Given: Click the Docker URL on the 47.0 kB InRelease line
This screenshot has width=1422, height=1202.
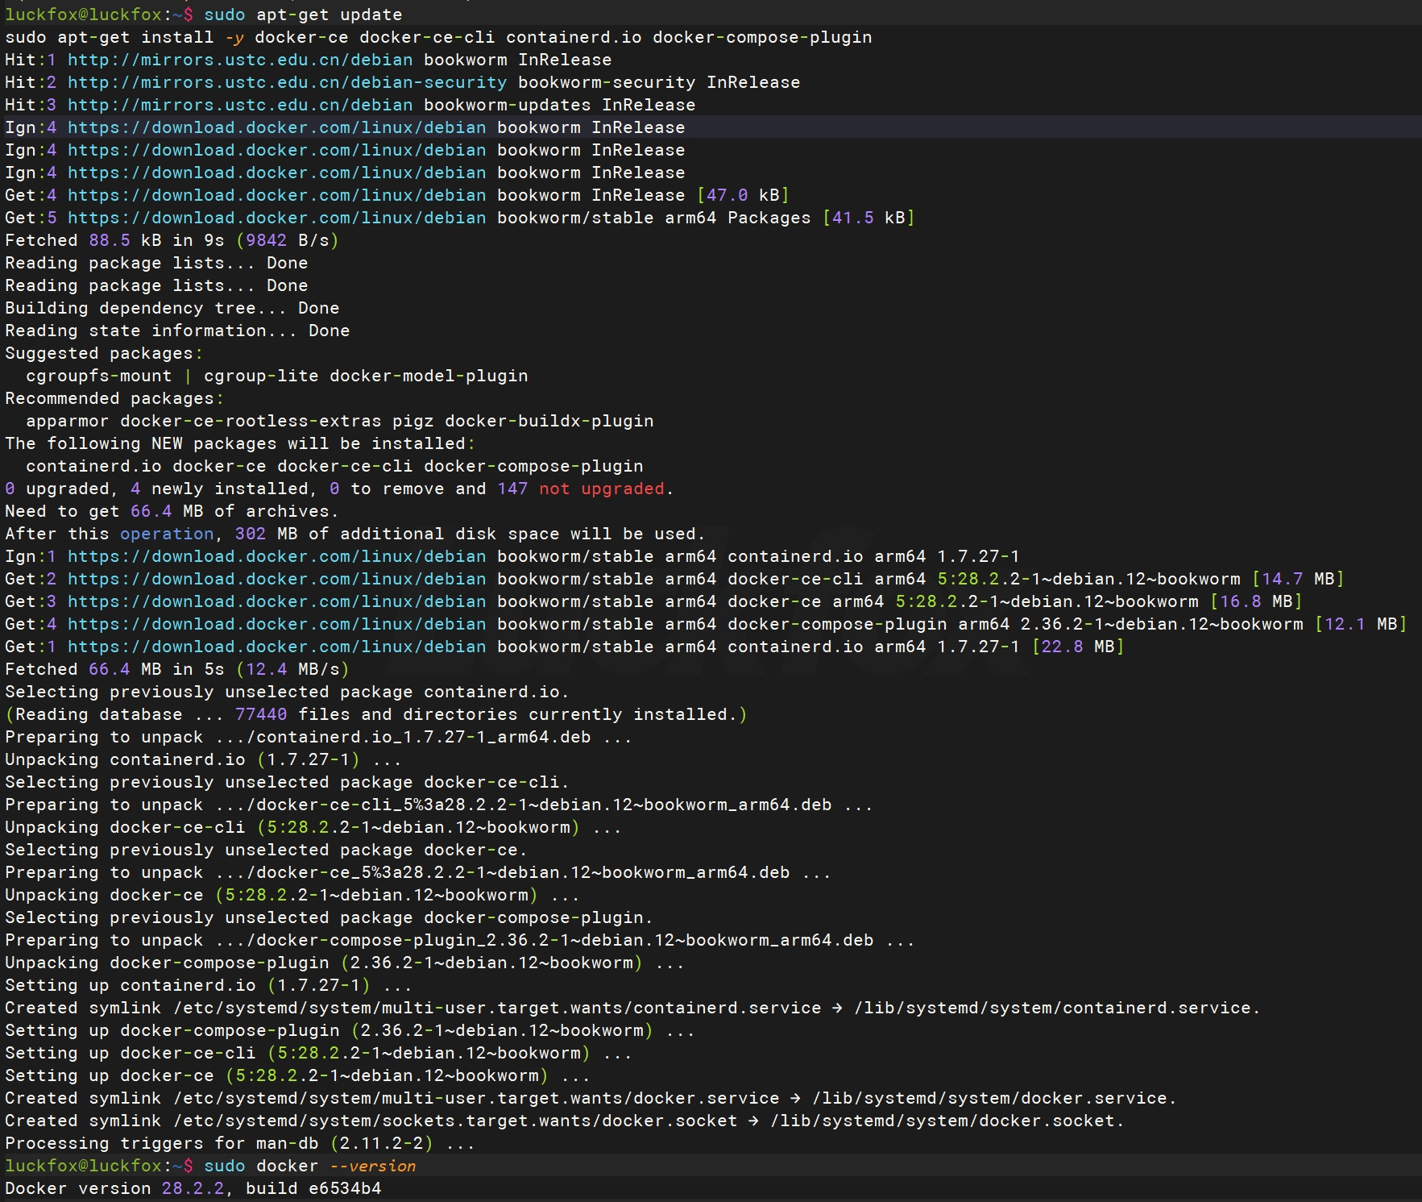Looking at the screenshot, I should pyautogui.click(x=276, y=195).
